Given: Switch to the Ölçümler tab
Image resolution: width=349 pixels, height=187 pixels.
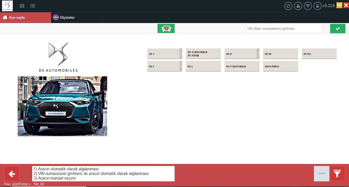Looking at the screenshot, I should pos(76,18).
